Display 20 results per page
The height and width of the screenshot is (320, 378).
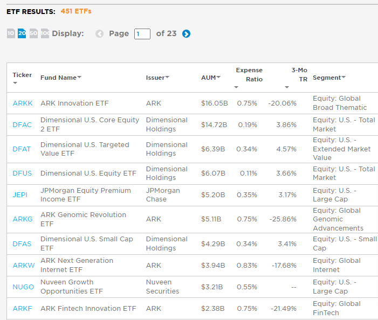click(x=22, y=33)
